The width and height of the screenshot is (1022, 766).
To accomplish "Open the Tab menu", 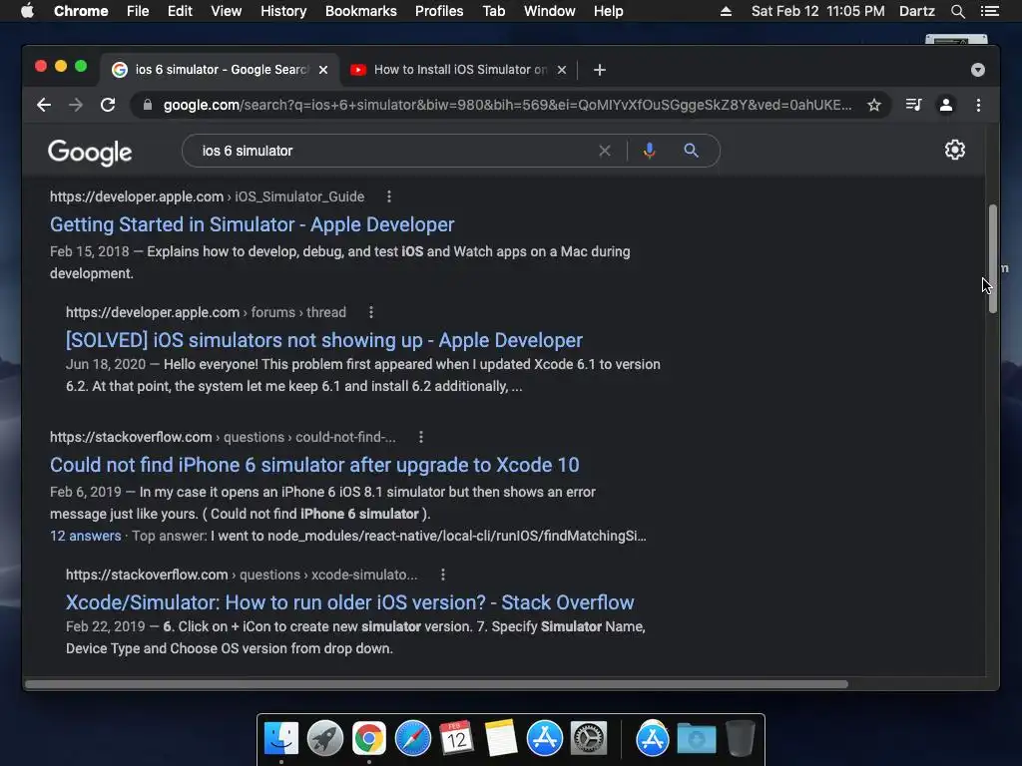I will pyautogui.click(x=493, y=11).
